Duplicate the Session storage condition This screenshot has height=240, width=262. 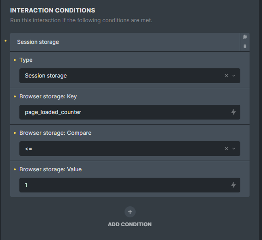[245, 37]
